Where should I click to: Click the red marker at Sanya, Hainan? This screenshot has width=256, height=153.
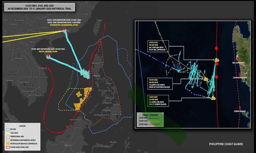[48, 55]
